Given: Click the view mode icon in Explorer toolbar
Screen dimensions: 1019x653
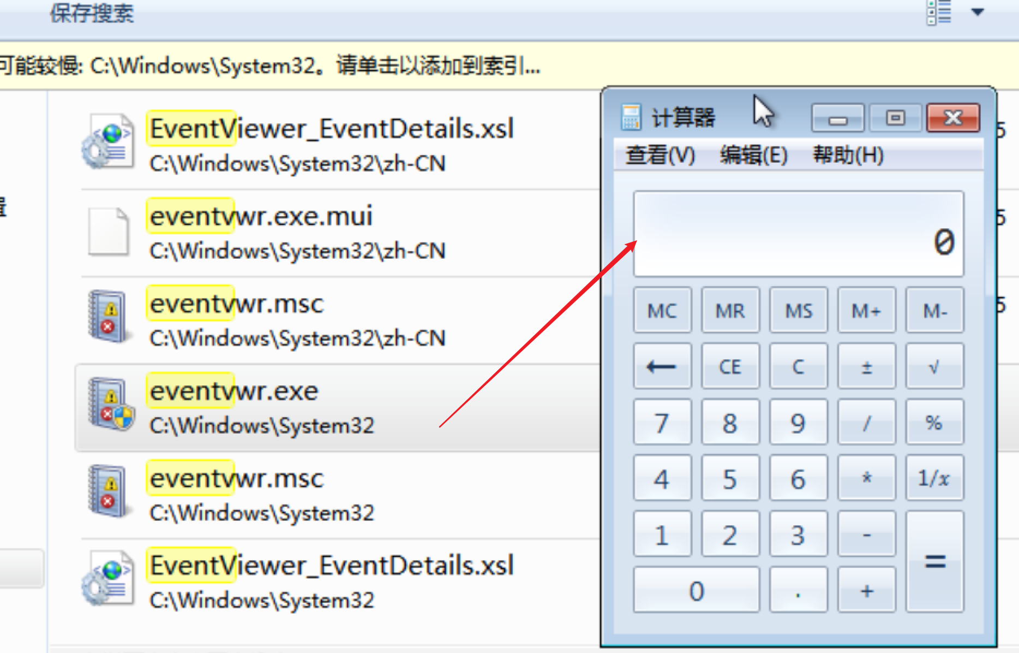Looking at the screenshot, I should 939,13.
